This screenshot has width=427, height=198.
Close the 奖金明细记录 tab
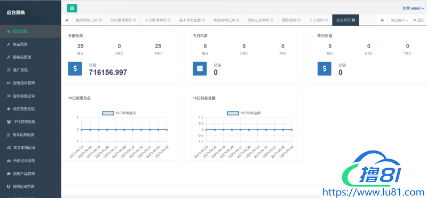click(x=238, y=20)
